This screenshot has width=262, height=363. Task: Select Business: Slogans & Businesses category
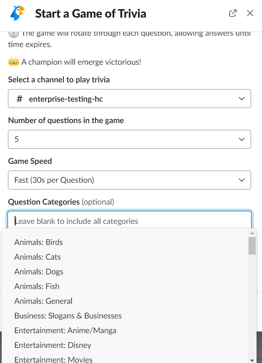click(68, 316)
